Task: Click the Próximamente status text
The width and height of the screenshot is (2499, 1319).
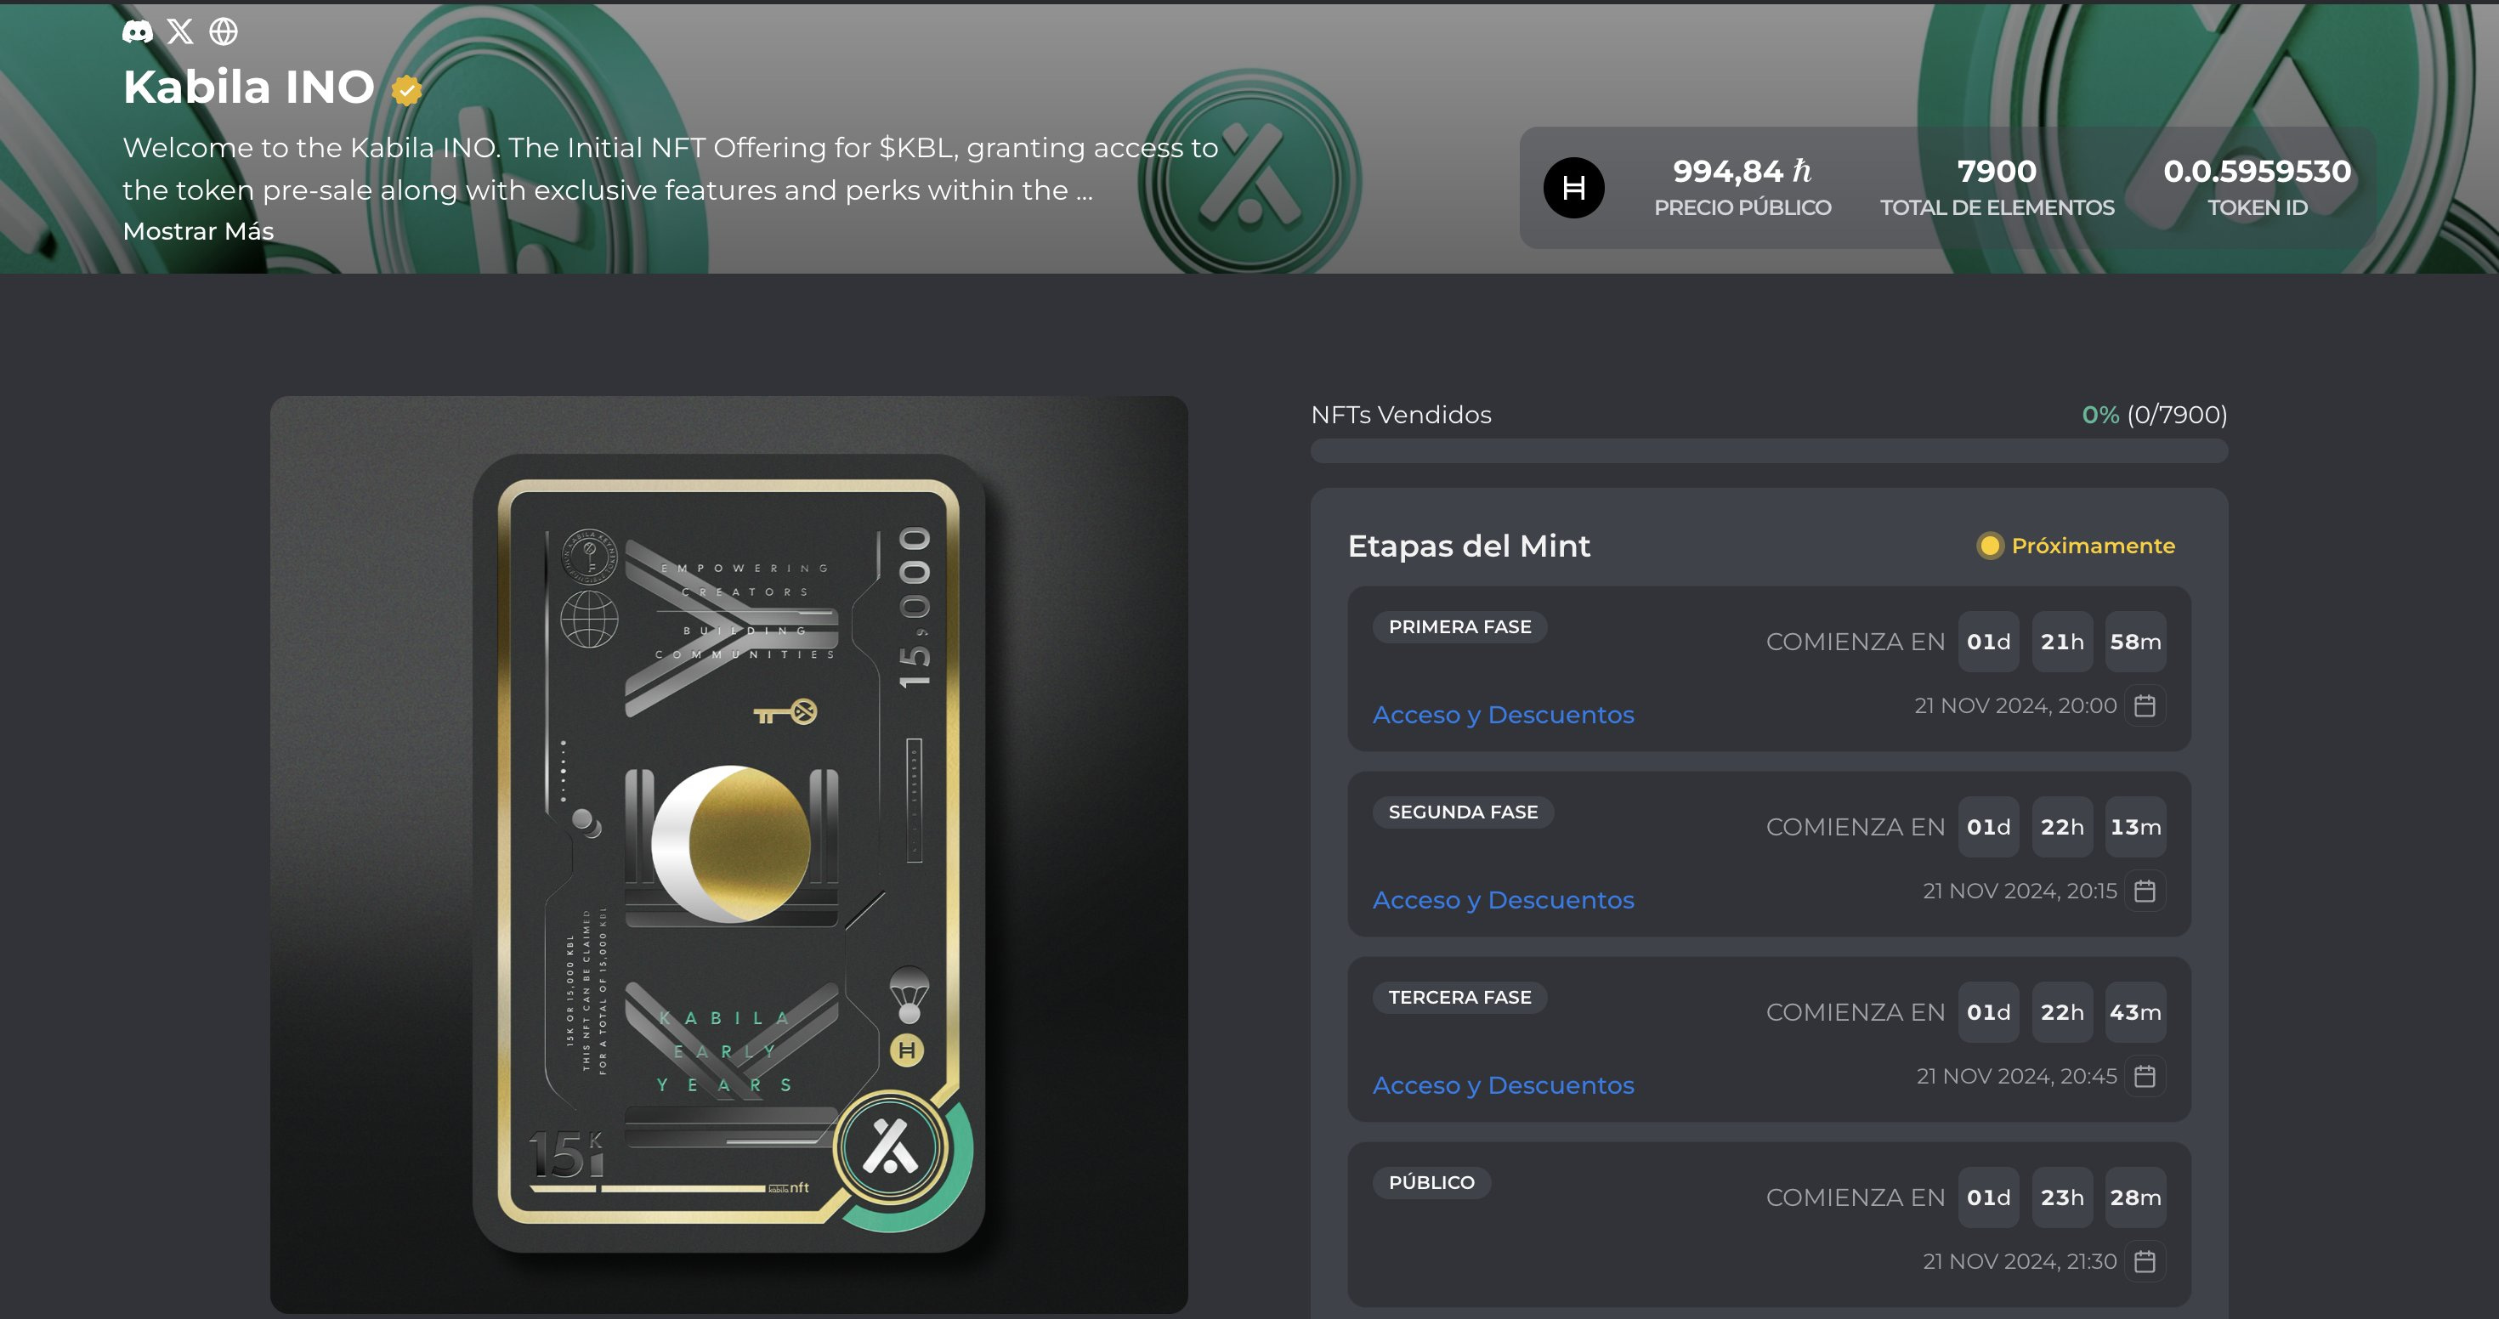Action: click(2093, 546)
